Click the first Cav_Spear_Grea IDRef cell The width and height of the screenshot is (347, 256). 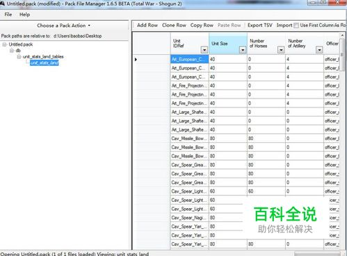(189, 165)
